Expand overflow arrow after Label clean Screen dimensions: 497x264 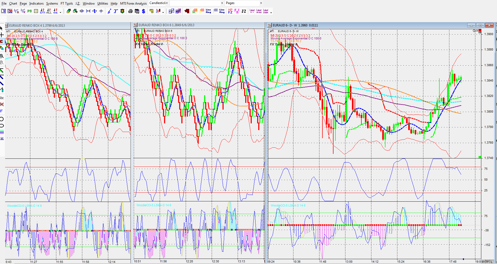(271, 12)
